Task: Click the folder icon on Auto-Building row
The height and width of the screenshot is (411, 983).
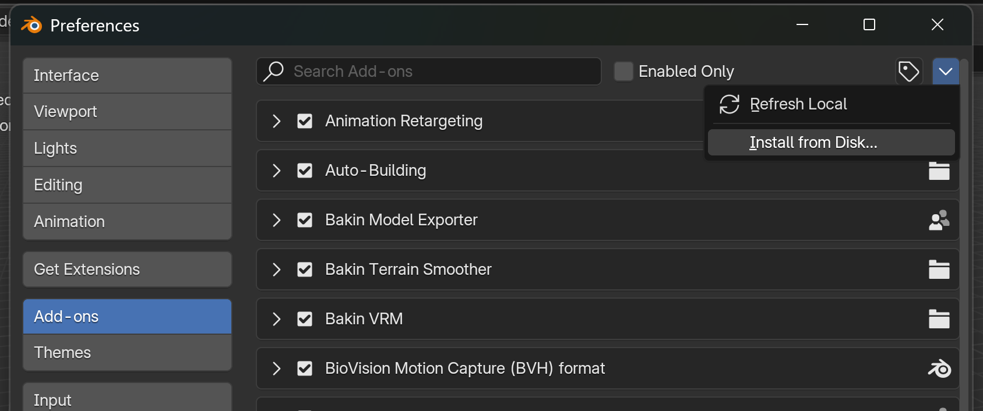Action: 939,171
